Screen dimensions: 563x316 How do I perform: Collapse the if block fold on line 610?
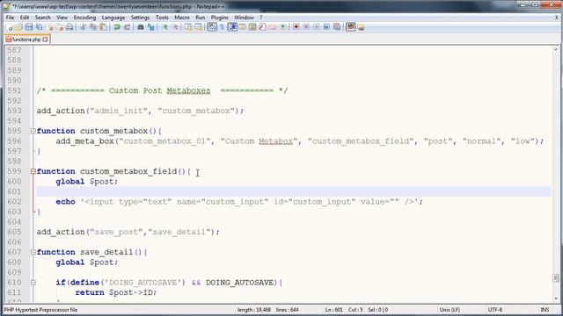33,283
